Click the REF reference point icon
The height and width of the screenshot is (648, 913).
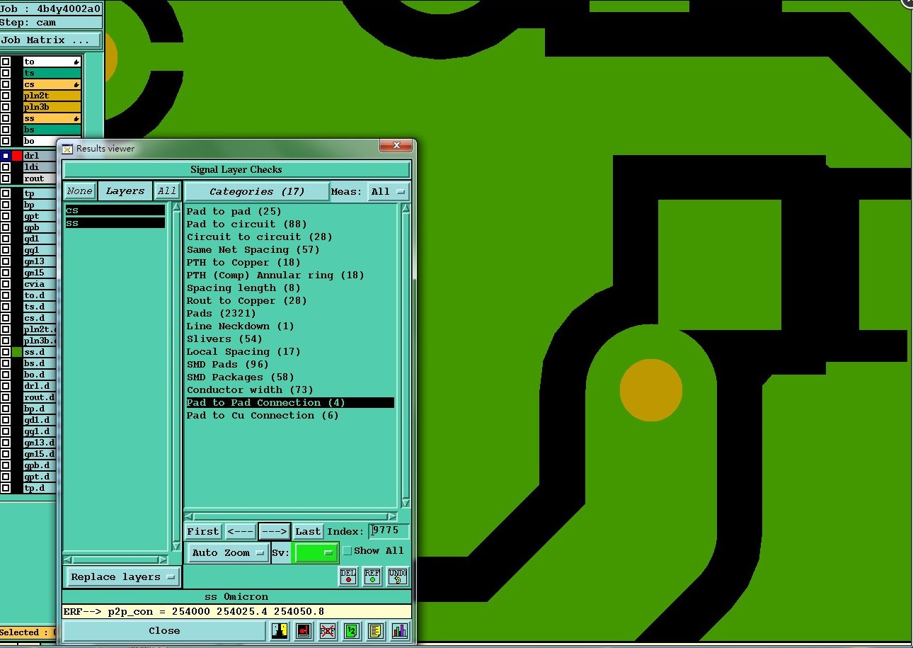[372, 576]
